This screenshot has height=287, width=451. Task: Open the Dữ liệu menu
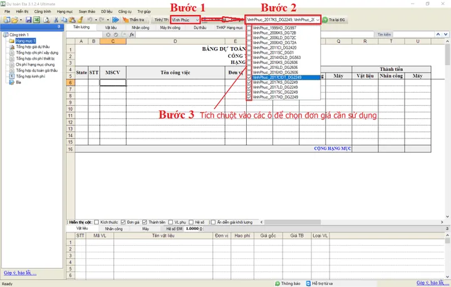(x=106, y=11)
